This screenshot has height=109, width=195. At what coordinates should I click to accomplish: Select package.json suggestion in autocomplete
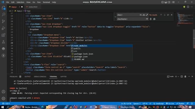coord(101,57)
